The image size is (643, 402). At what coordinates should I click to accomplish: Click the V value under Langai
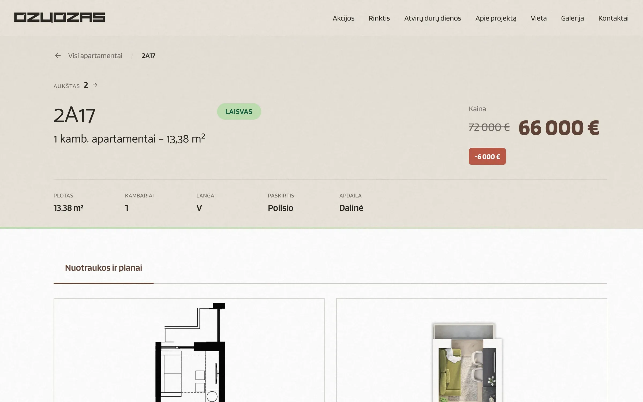[x=199, y=208]
